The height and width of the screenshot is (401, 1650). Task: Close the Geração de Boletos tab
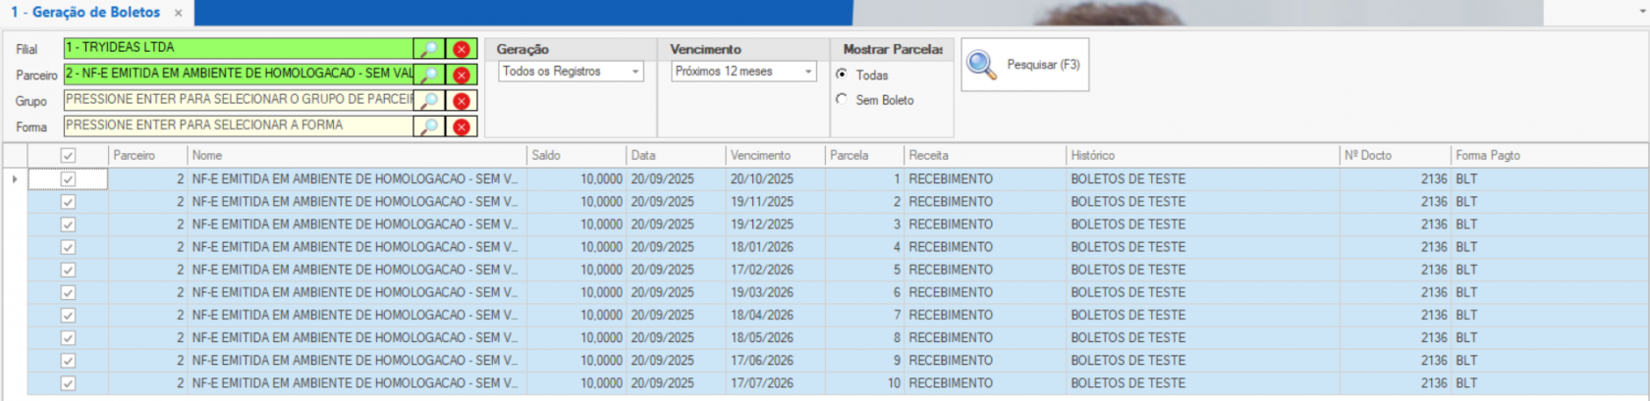(178, 13)
